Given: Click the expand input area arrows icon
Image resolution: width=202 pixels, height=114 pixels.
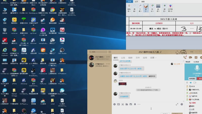Looking at the screenshot, I should tap(177, 104).
